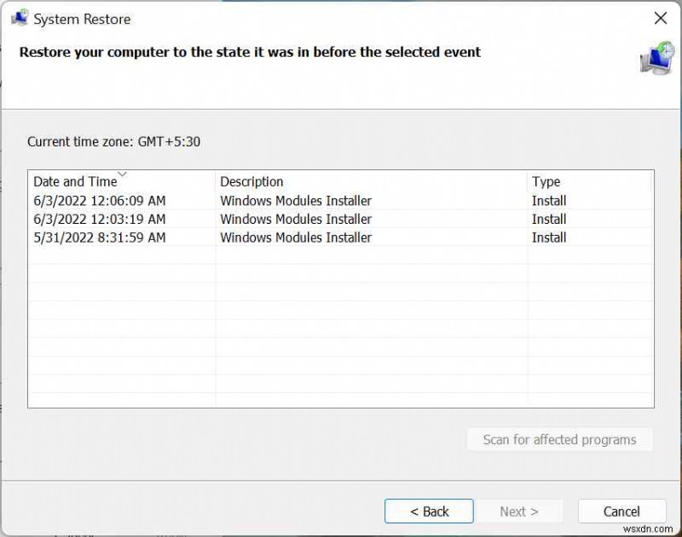Click the System Restore monitor icon graphic

(x=656, y=59)
